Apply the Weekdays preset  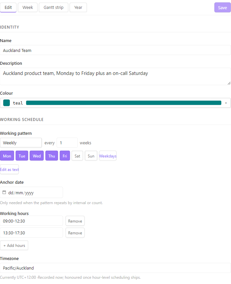point(108,156)
